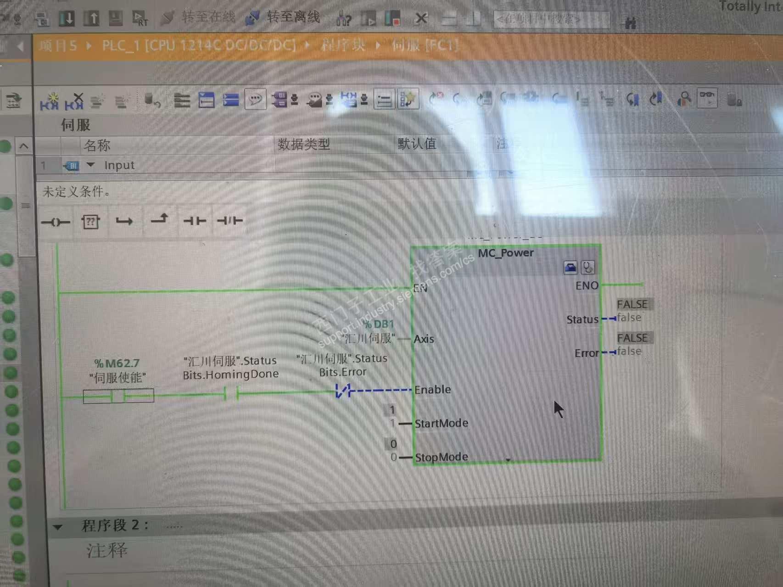Viewport: 783px width, 587px height.
Task: Click the 注释 comment field of 程序段 2
Action: (107, 550)
